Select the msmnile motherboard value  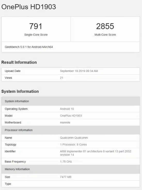(65, 122)
